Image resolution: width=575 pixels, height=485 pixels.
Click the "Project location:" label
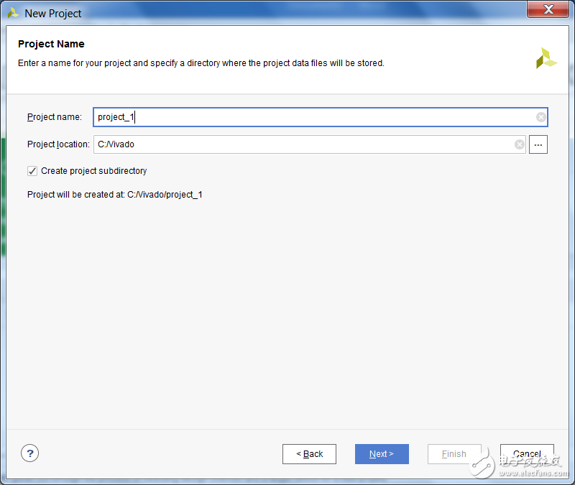tap(58, 144)
